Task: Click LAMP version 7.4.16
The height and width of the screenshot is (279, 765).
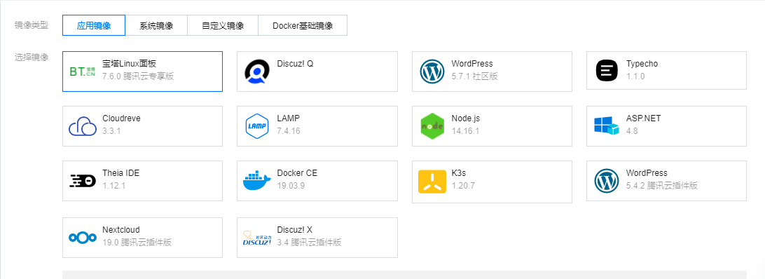Action: coord(289,131)
